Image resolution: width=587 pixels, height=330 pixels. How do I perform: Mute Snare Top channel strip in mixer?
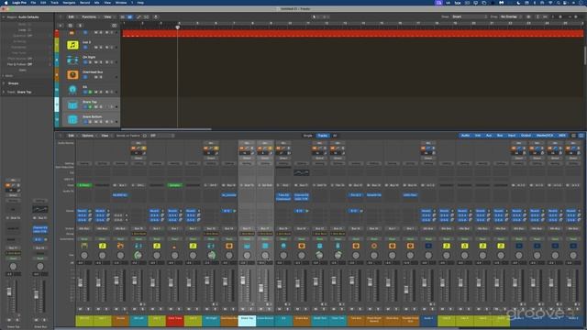point(243,309)
